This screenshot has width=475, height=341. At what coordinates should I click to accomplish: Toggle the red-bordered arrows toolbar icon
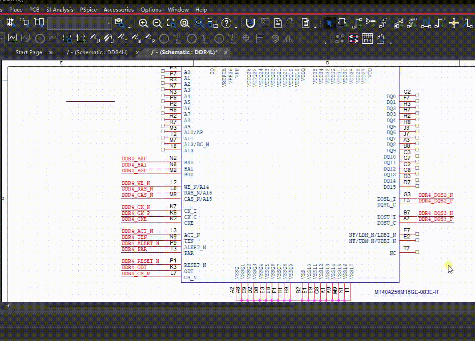click(x=354, y=38)
